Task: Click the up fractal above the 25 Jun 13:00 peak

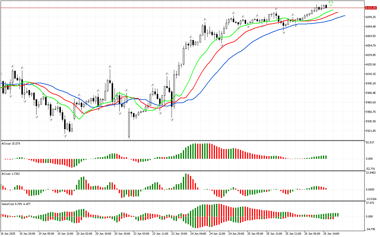Action: (276, 9)
